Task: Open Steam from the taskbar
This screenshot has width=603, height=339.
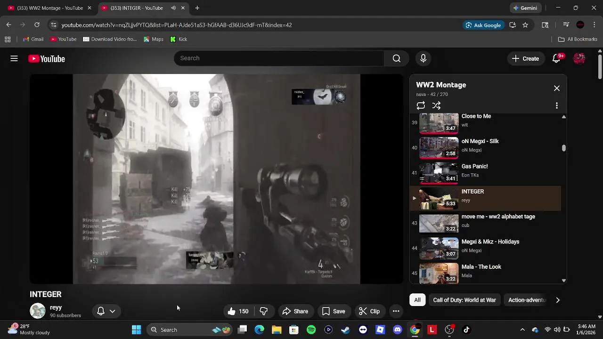Action: coord(345,330)
